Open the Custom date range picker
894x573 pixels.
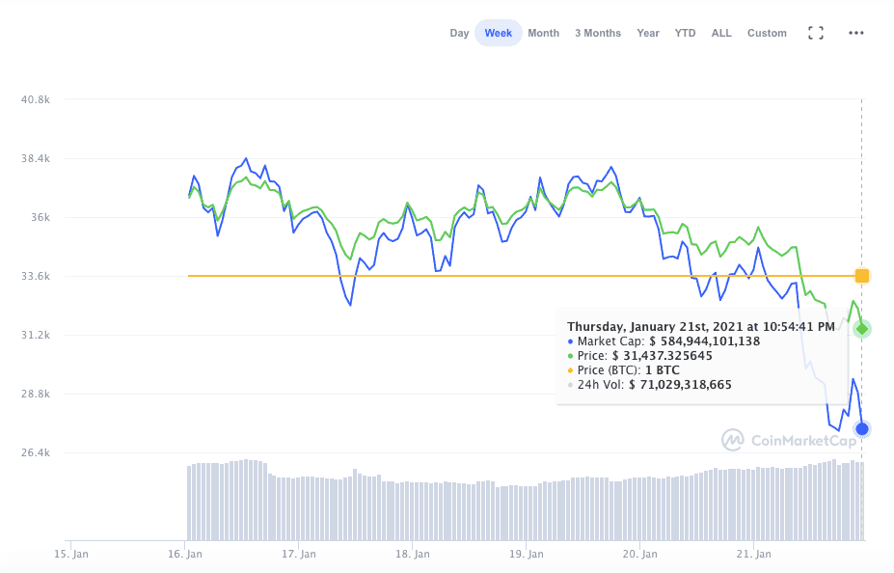click(767, 33)
